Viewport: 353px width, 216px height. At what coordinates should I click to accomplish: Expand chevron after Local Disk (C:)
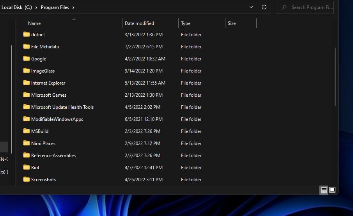36,7
